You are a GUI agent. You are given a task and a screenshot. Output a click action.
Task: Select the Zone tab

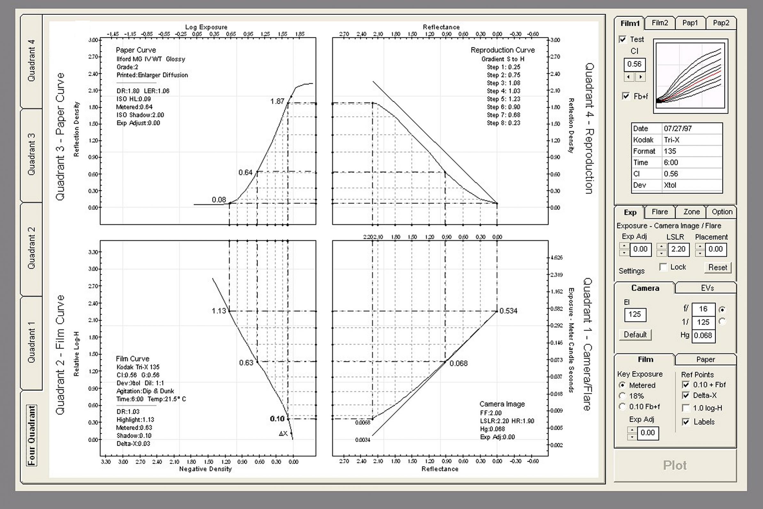pos(691,212)
